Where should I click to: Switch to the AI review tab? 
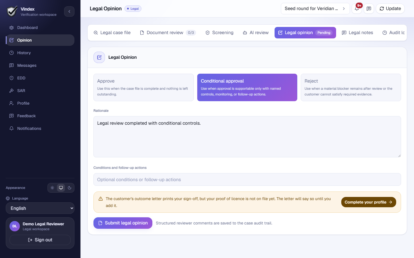(x=256, y=33)
